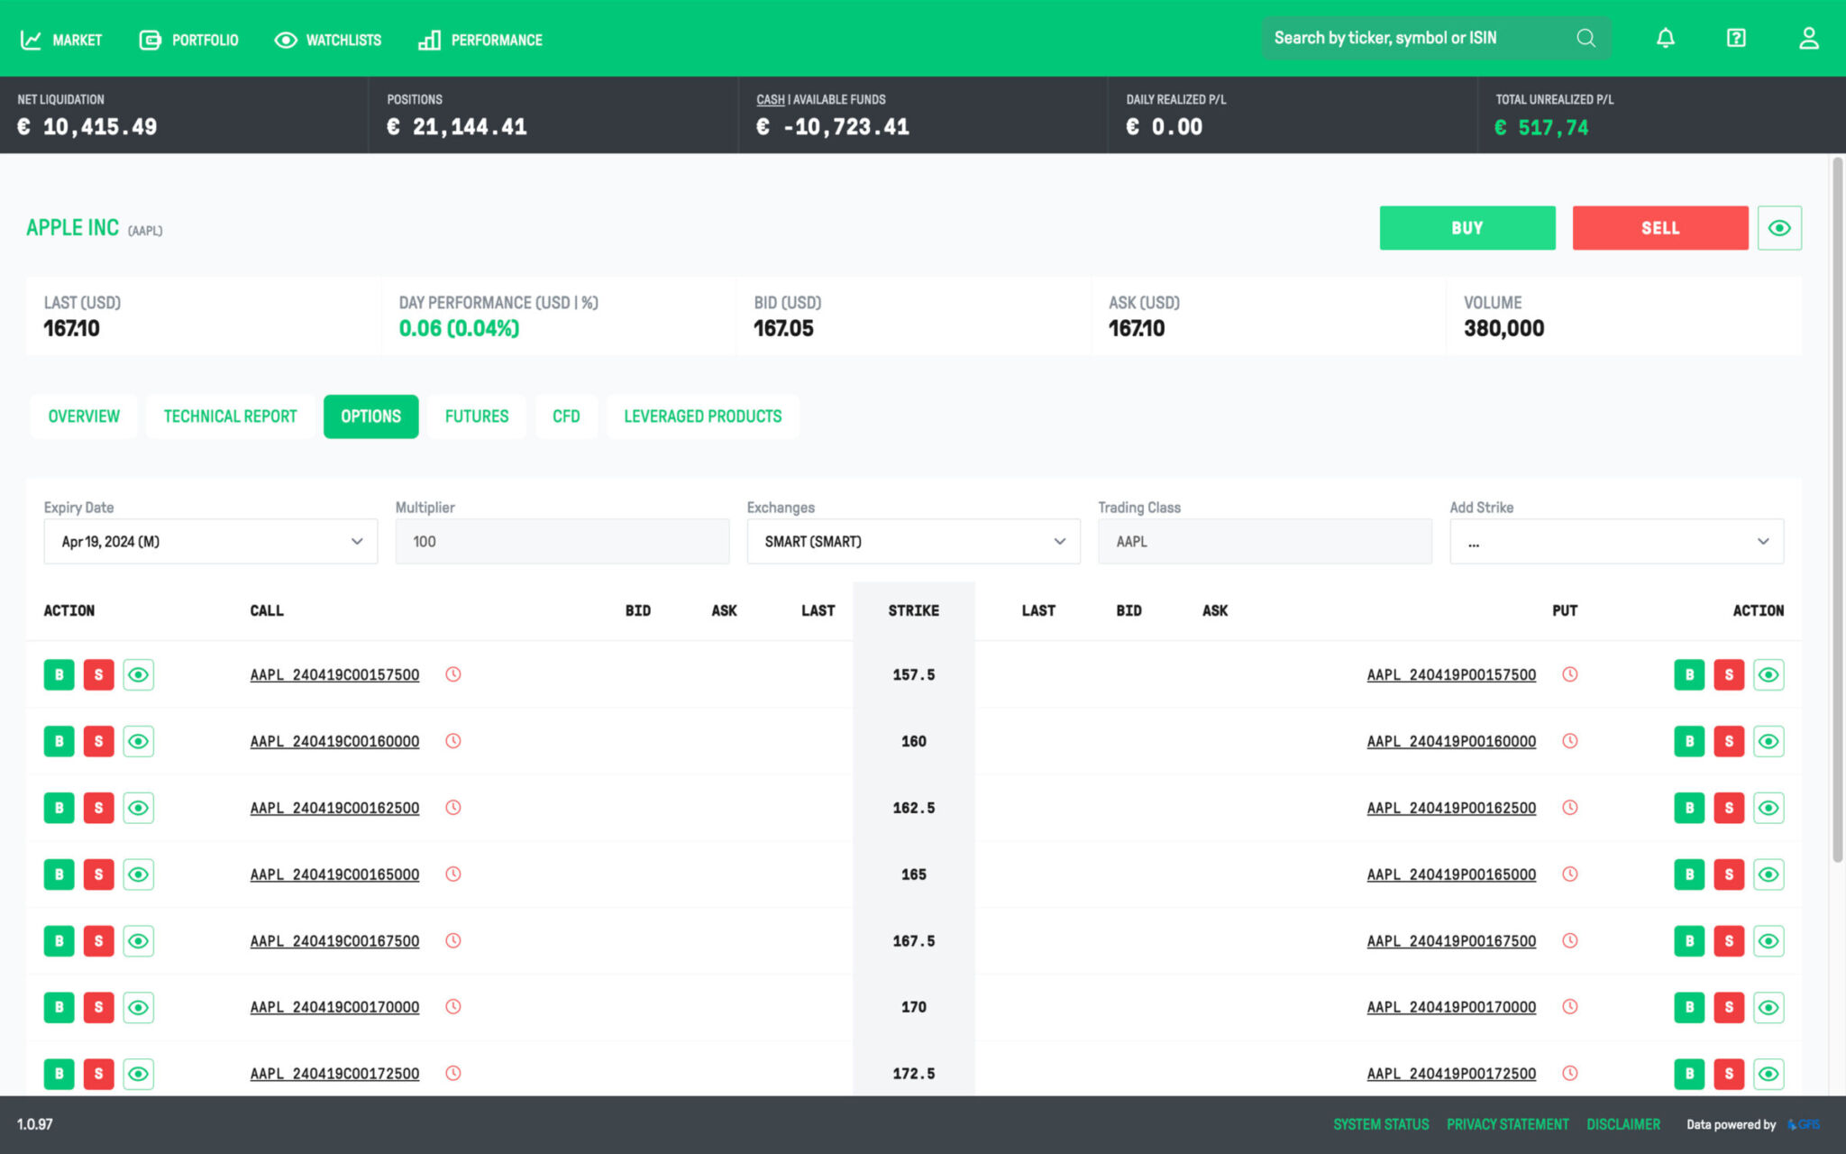Image resolution: width=1846 pixels, height=1154 pixels.
Task: Toggle watch eye next to the SELL button
Action: (x=1778, y=227)
